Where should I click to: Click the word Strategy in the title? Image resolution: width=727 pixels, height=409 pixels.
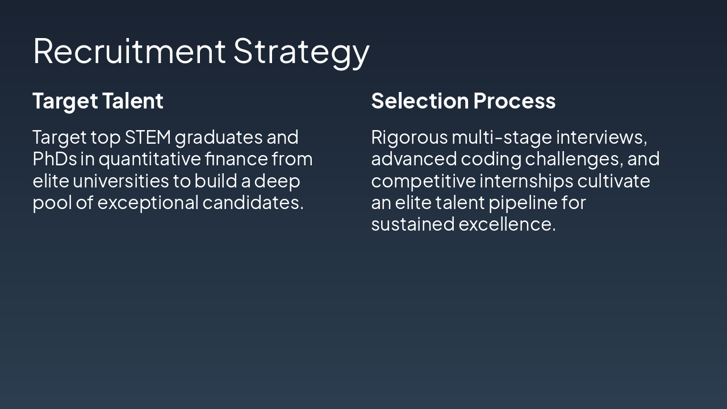coord(301,51)
